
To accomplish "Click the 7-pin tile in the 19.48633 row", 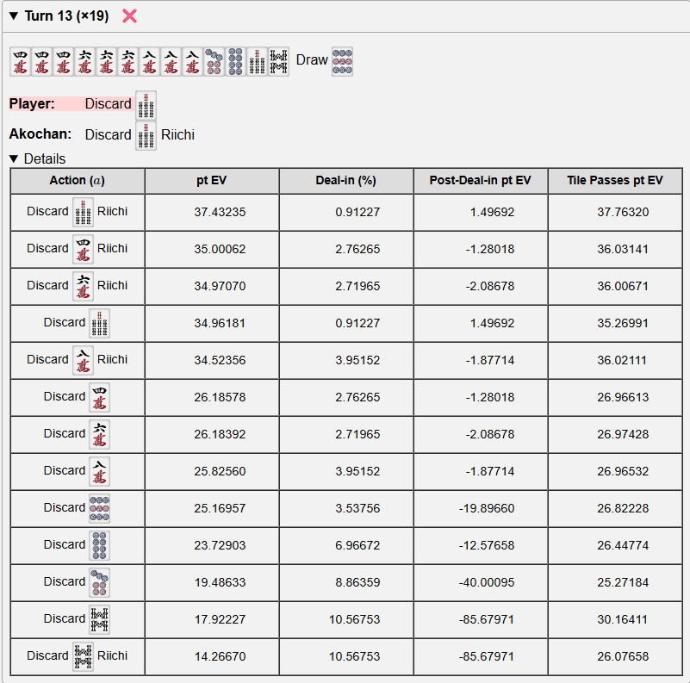I will point(99,583).
